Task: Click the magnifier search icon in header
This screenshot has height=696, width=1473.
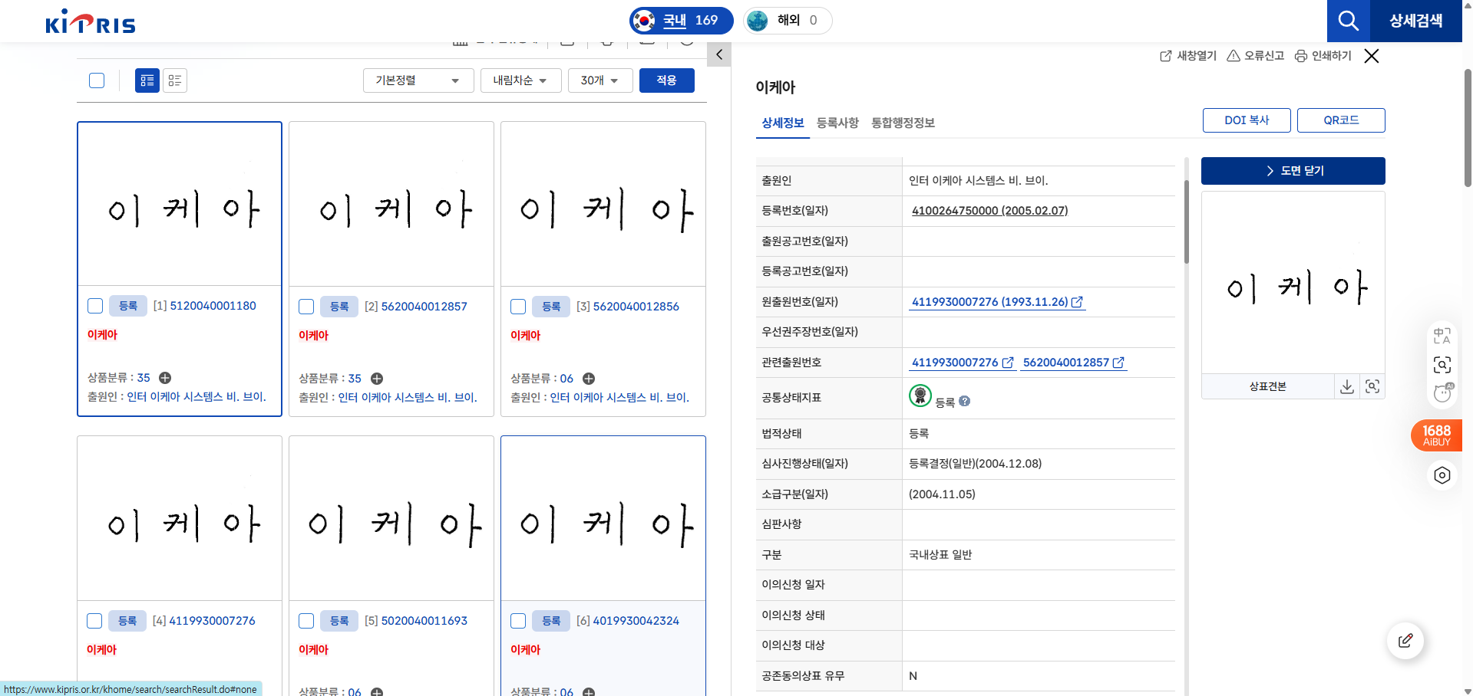Action: pos(1348,21)
